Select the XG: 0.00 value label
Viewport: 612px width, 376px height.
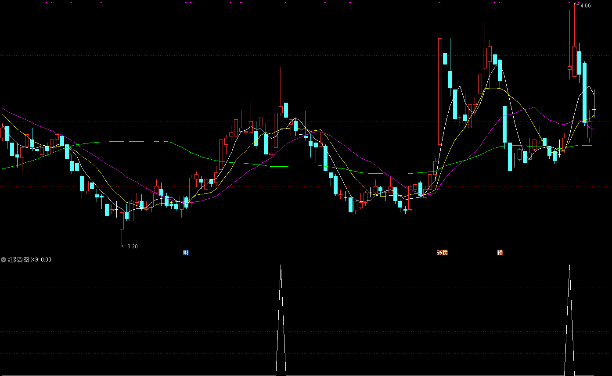click(x=41, y=260)
